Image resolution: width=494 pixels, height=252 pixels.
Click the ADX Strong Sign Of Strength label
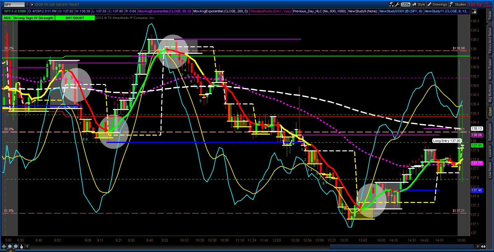coord(28,18)
